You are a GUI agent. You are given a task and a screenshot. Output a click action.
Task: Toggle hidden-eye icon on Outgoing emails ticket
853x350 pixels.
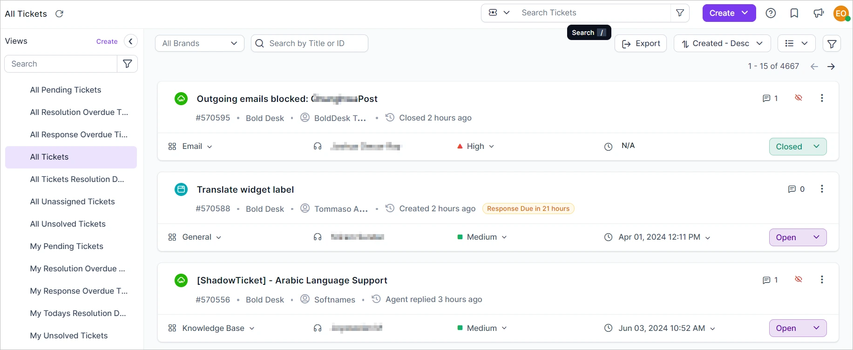point(799,98)
